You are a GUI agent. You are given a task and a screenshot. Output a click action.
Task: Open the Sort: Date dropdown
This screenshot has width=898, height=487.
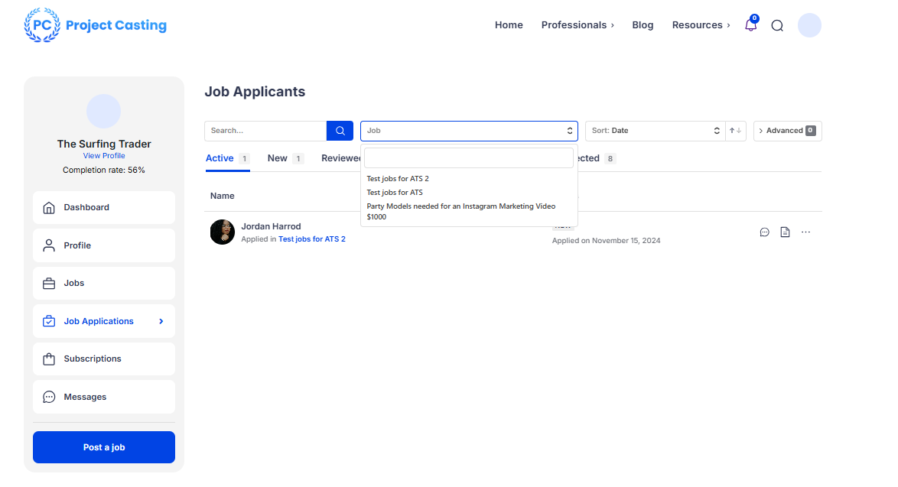click(x=655, y=131)
